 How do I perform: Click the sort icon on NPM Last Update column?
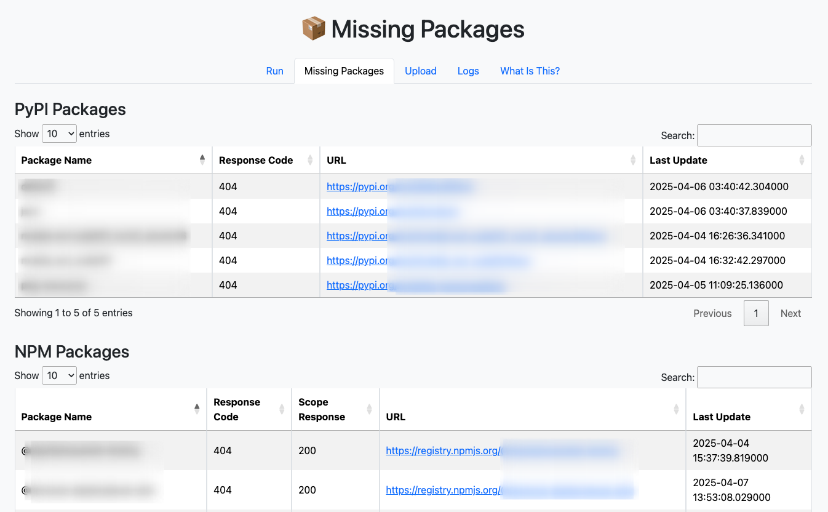[x=802, y=408]
